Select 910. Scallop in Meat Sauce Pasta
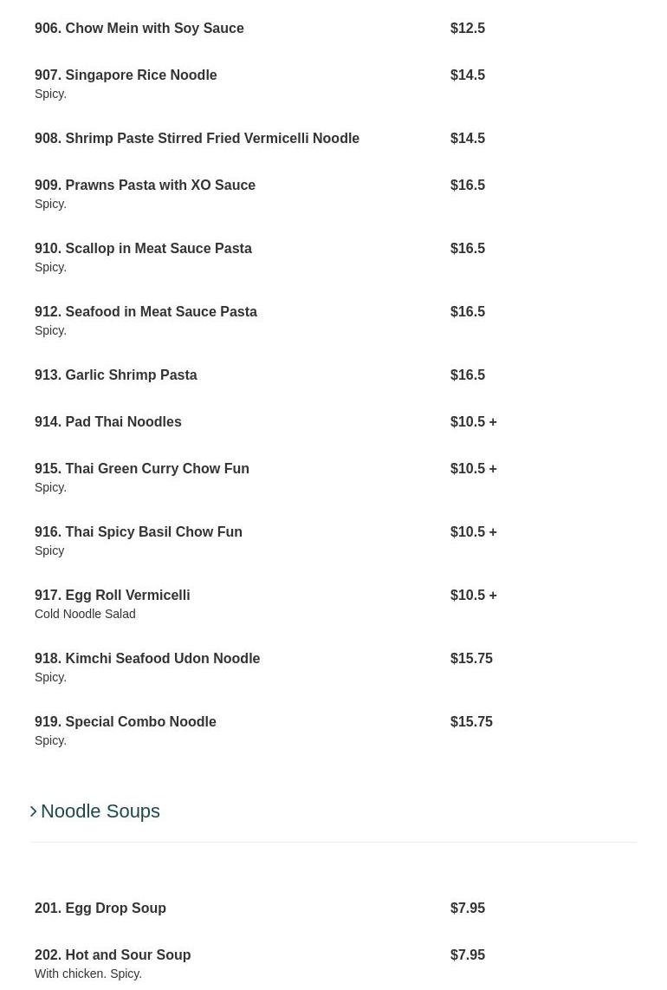Screen dimensions: 667x990 coord(143,249)
